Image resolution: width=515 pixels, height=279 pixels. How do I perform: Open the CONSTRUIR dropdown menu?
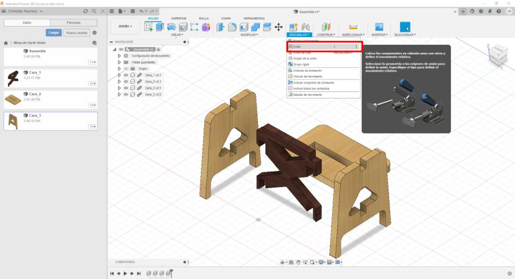pyautogui.click(x=326, y=35)
